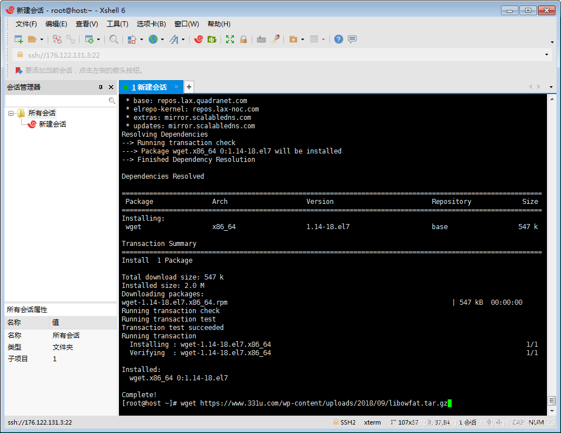Click the 值 column header

tap(82, 322)
